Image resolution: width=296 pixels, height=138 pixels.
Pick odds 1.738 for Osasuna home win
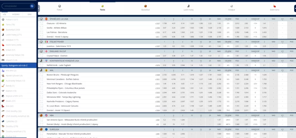click(164, 23)
